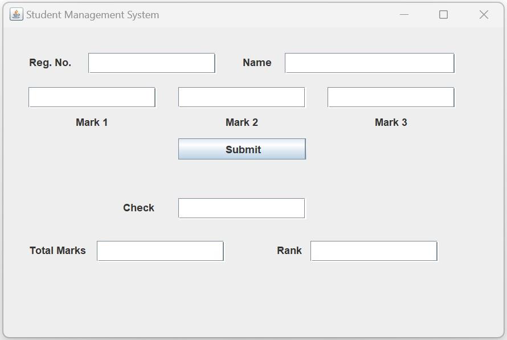
Task: Select the Mark 3 input box
Action: (391, 97)
